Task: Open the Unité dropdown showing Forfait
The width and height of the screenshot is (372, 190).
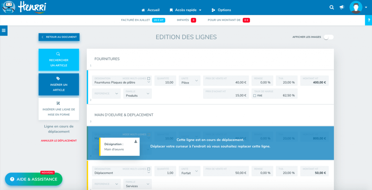Action: pyautogui.click(x=189, y=171)
